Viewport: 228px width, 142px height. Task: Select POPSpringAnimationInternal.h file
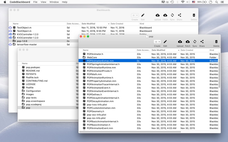148,64
